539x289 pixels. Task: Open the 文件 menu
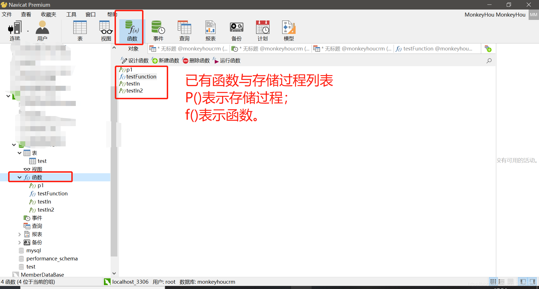tap(7, 14)
